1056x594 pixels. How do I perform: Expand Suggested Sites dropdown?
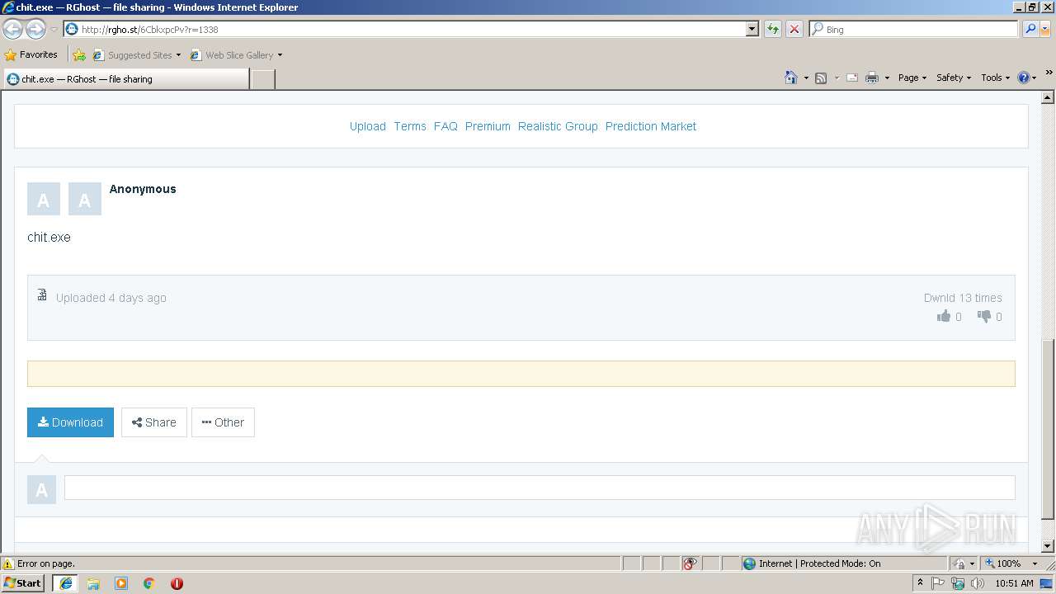[x=178, y=55]
